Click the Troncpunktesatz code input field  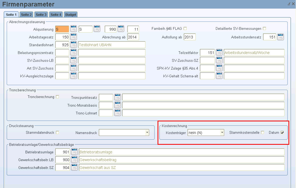tap(106, 97)
